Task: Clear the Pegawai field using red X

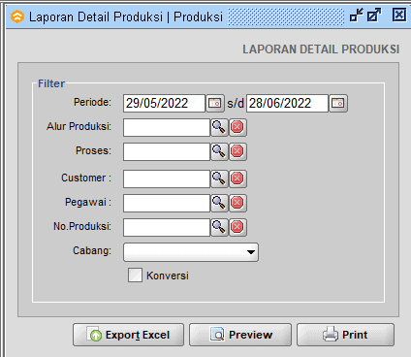Action: 237,203
